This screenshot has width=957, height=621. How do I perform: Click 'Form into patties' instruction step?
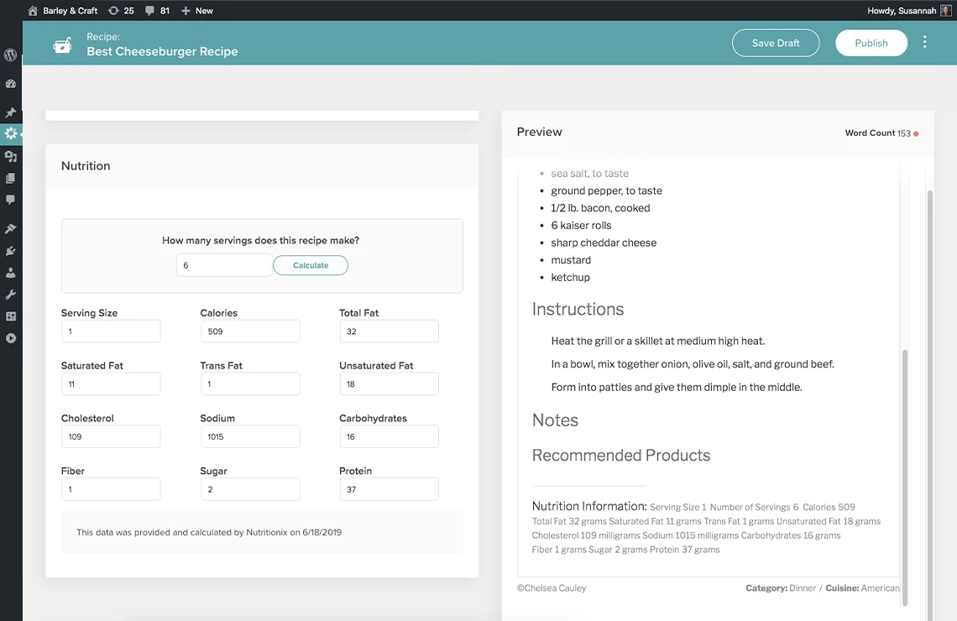677,388
